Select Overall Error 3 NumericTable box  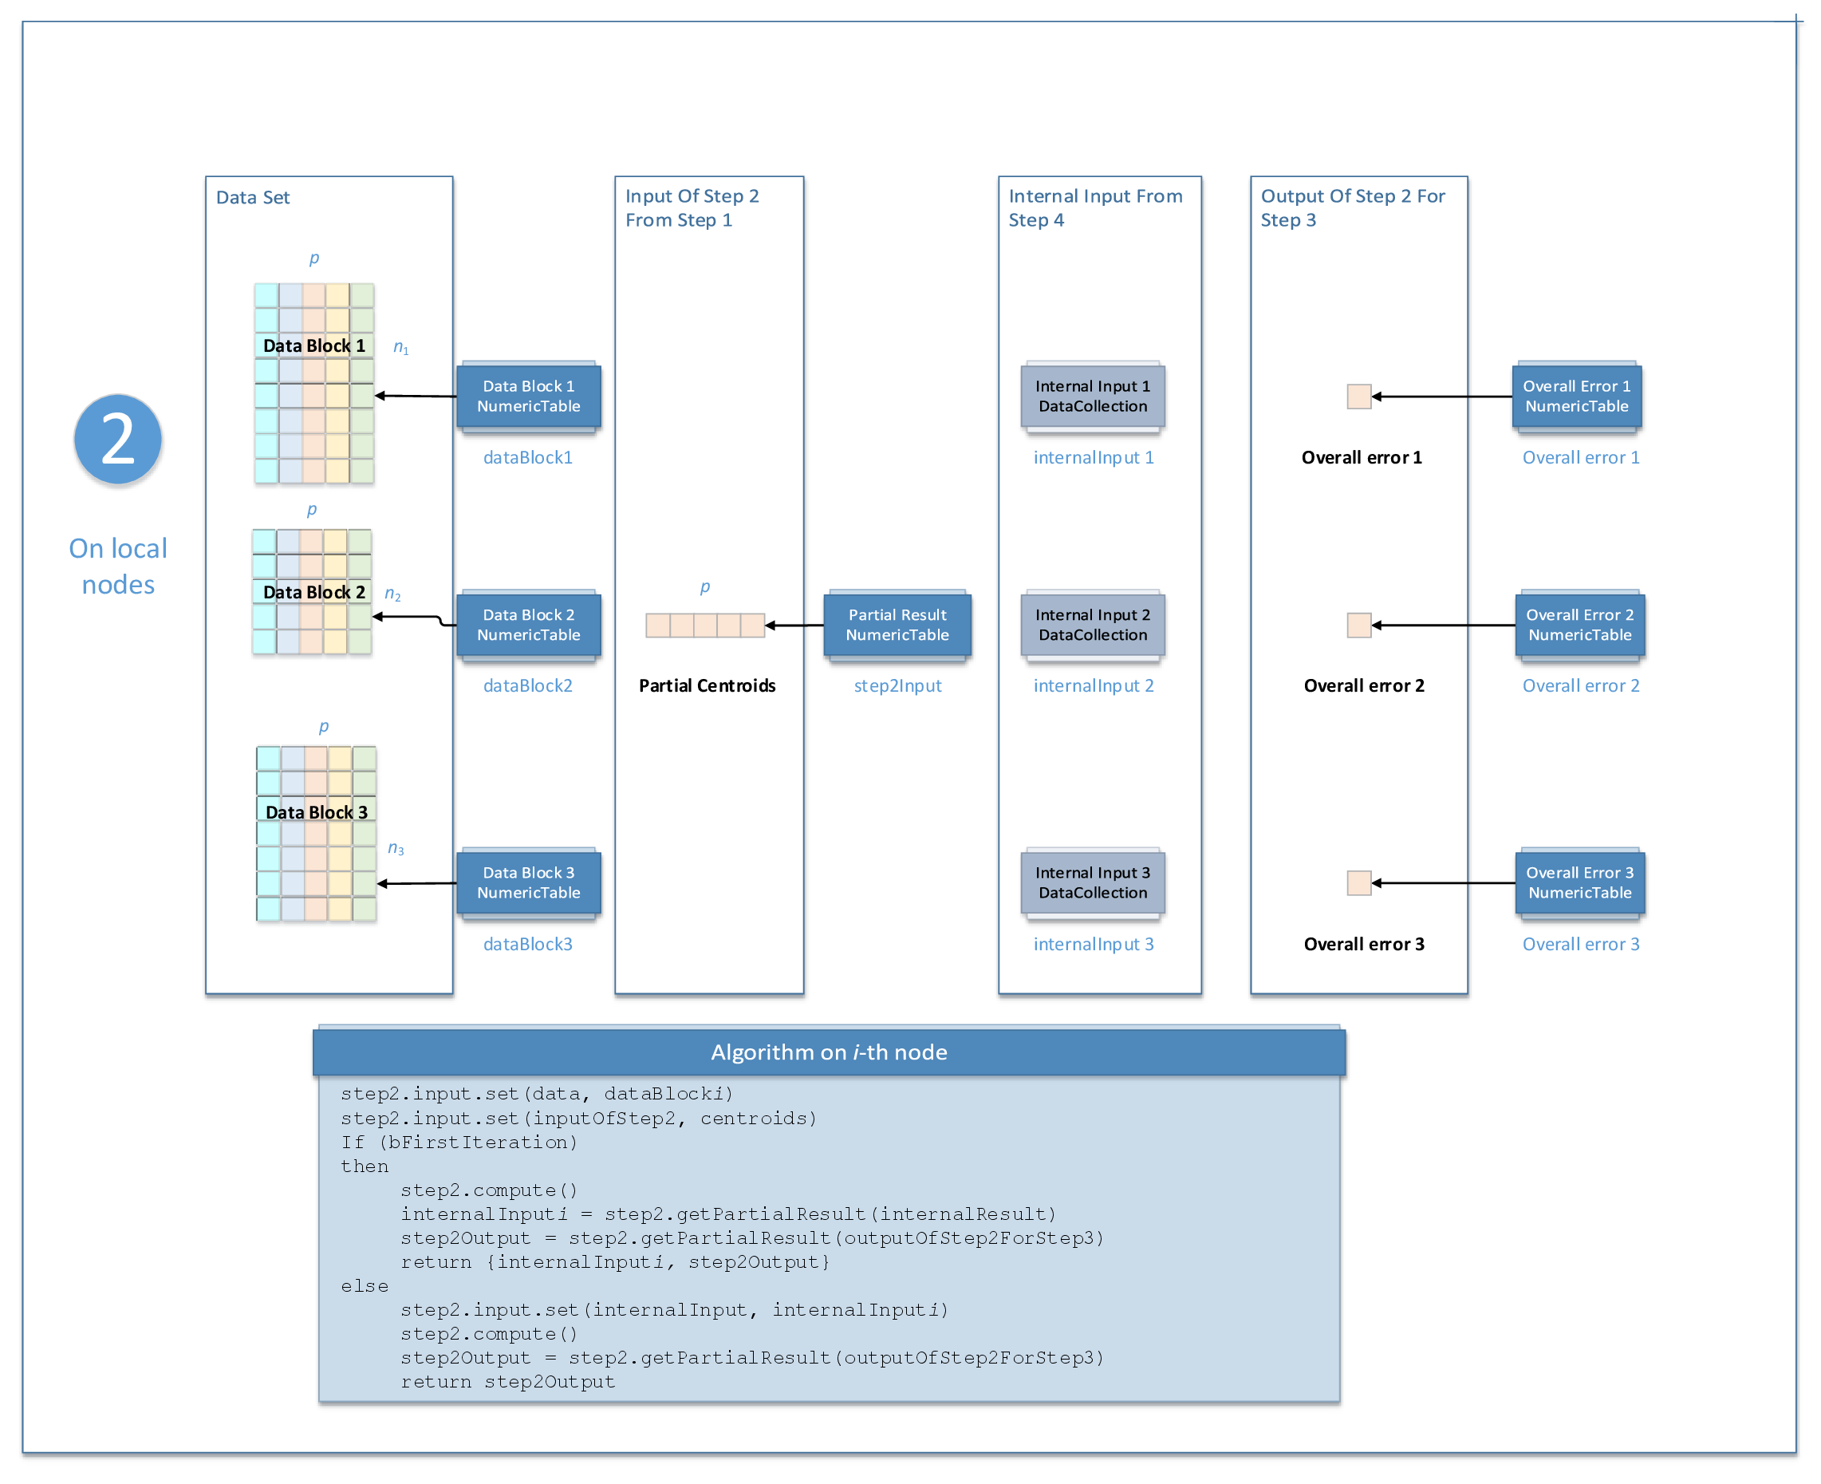point(1579,883)
